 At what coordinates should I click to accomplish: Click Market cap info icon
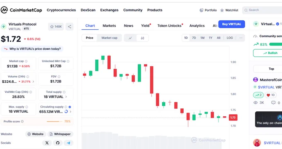pos(26,61)
